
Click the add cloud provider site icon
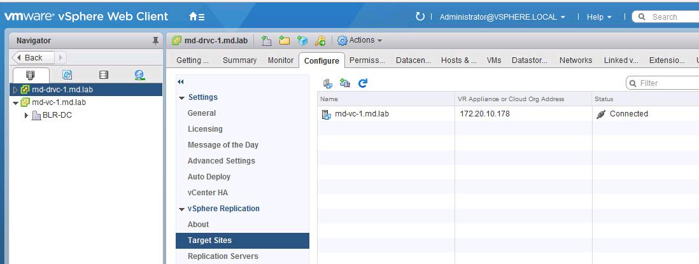coord(344,83)
